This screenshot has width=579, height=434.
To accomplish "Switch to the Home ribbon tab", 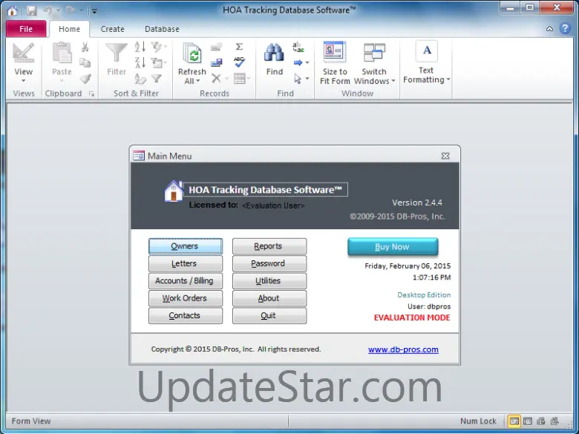I will [69, 29].
